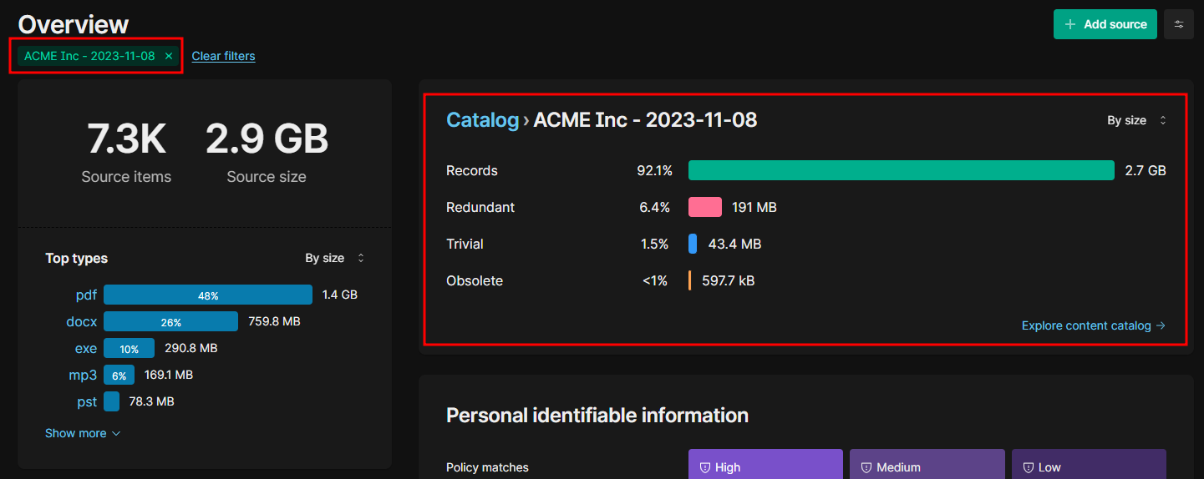Select the pdf file type
Viewport: 1204px width, 479px height.
tap(86, 295)
